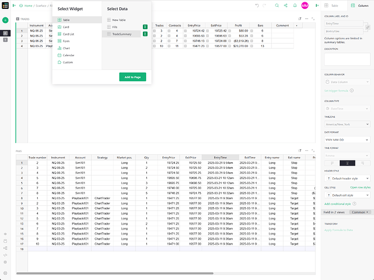
Task: Select right text alignment
Action: pyautogui.click(x=363, y=163)
